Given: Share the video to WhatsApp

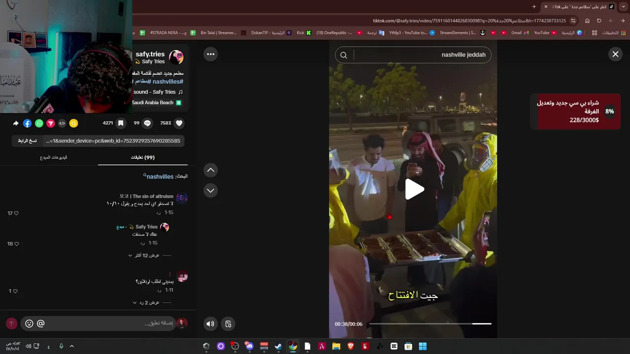Looking at the screenshot, I should click(39, 123).
